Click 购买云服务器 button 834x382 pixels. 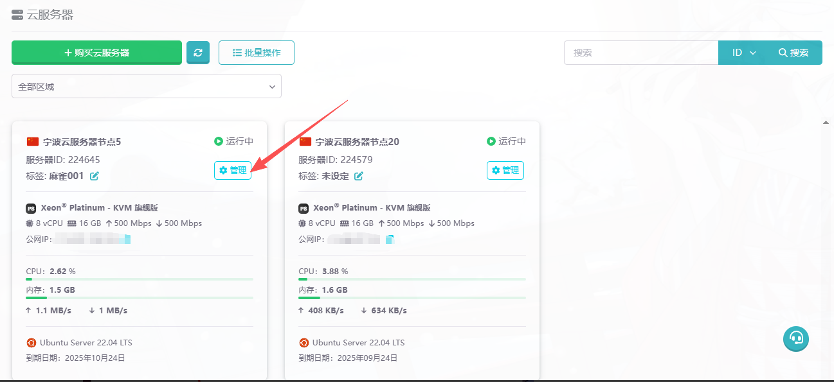(x=96, y=53)
